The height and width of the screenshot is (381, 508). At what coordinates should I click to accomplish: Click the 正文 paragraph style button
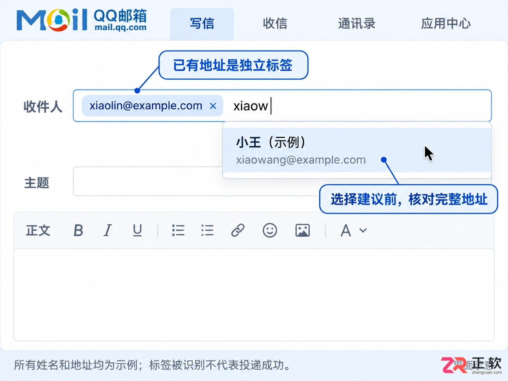pyautogui.click(x=38, y=231)
